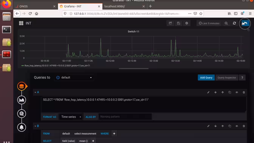Image resolution: width=254 pixels, height=143 pixels.
Task: Bookmark this page with the star icon
Action: tap(201, 14)
